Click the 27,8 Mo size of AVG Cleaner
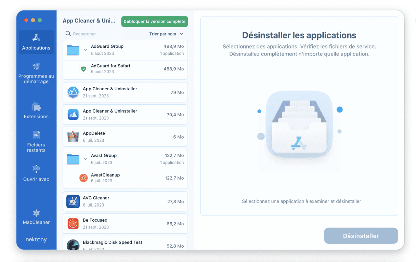416x262 pixels. tap(175, 201)
